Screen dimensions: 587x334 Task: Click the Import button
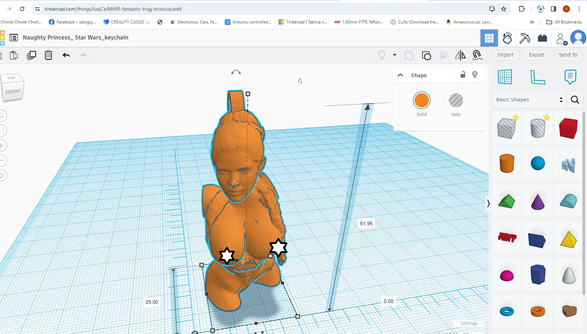click(505, 55)
